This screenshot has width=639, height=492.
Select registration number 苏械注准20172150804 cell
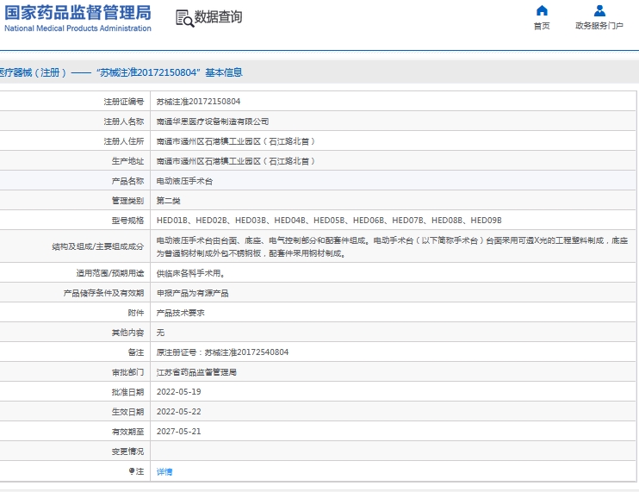point(198,102)
